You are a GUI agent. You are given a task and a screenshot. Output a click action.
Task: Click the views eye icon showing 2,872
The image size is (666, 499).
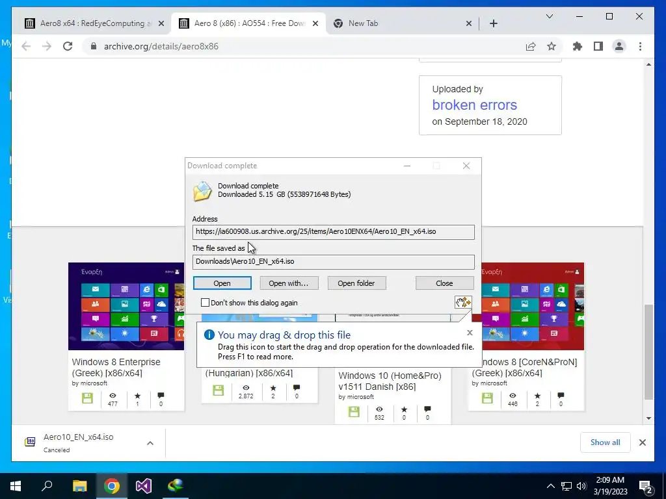click(x=246, y=387)
